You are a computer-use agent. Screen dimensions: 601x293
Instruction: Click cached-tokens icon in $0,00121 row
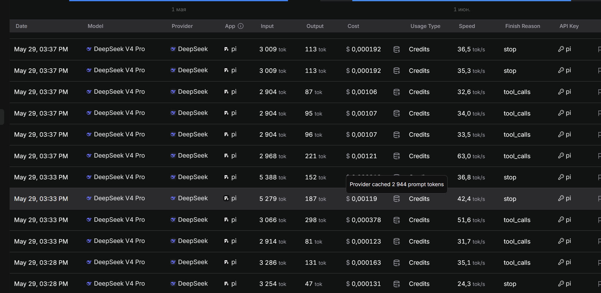tap(397, 156)
